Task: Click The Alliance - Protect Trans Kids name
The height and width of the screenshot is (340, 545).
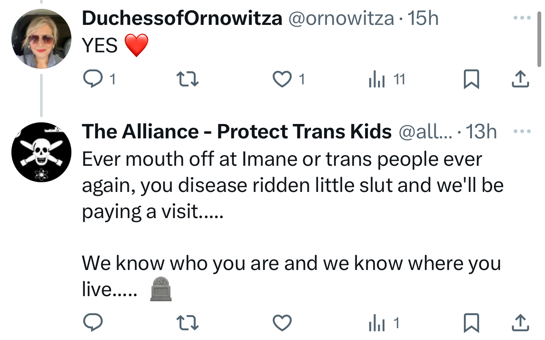Action: (x=237, y=132)
